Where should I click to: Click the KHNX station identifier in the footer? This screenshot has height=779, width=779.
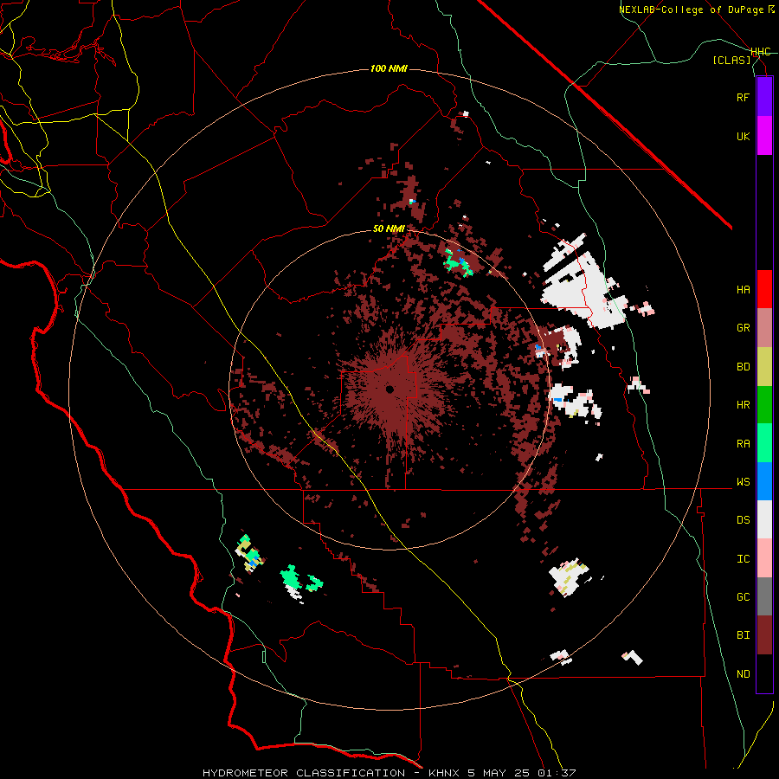445,773
